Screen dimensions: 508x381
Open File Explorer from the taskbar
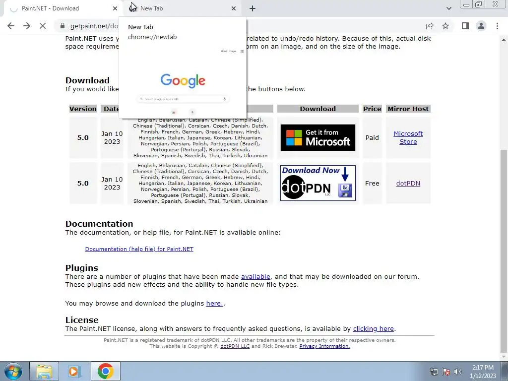pos(44,371)
